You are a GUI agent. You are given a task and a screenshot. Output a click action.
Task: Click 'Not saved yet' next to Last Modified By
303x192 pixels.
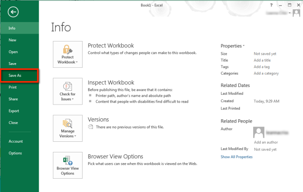(265, 149)
